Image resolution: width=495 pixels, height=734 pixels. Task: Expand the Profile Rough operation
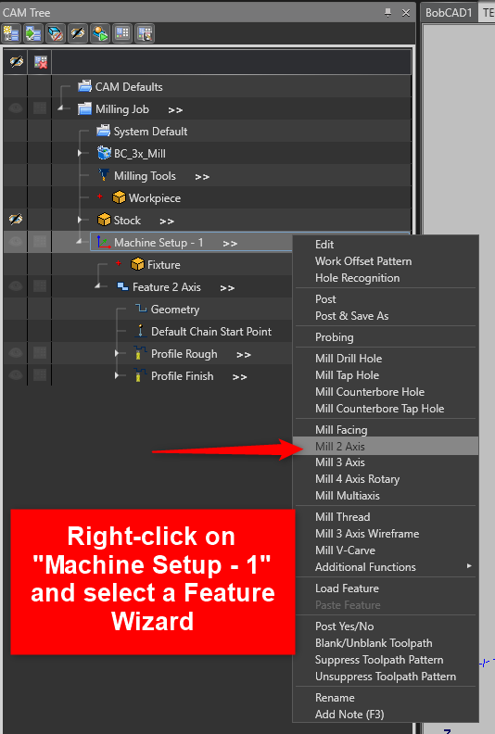[x=117, y=353]
